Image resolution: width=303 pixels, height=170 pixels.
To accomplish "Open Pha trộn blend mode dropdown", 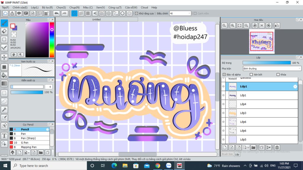I will (x=272, y=68).
